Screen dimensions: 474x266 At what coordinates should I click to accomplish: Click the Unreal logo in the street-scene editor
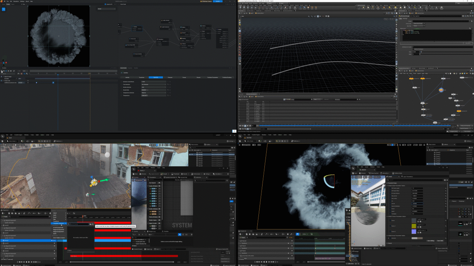3,136
